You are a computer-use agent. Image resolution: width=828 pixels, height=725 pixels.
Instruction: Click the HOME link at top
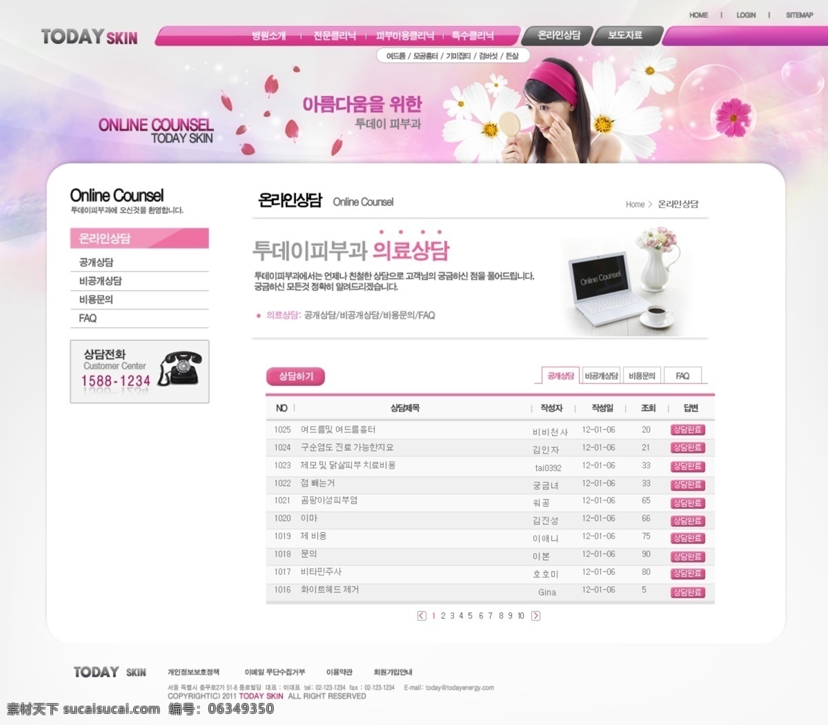[x=698, y=14]
